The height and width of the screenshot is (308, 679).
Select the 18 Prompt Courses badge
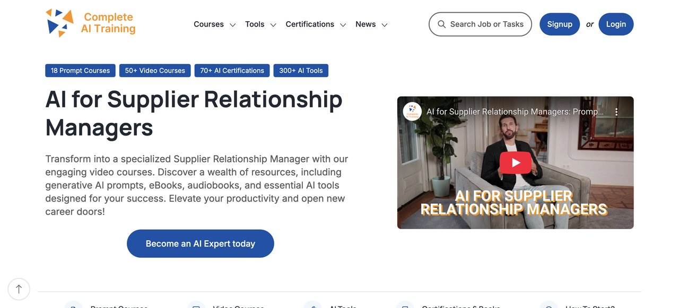(80, 70)
